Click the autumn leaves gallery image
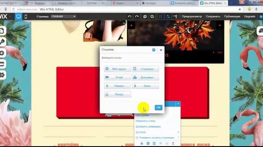Viewport: 263px width, 147px height. [175, 35]
